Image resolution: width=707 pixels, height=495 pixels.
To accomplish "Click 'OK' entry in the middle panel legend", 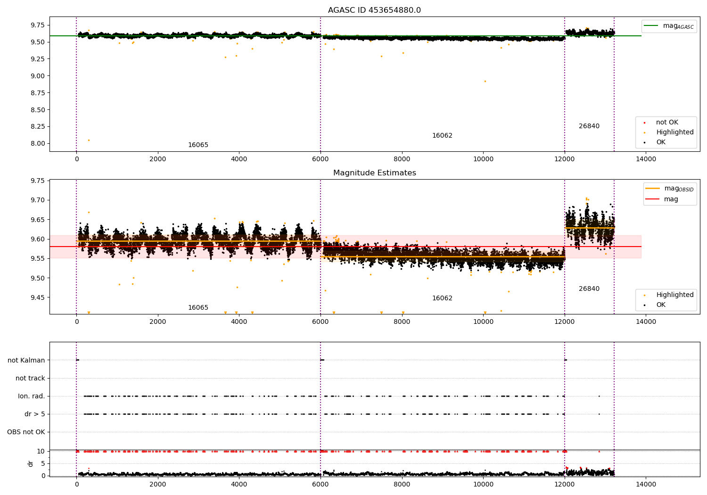I will pos(661,305).
